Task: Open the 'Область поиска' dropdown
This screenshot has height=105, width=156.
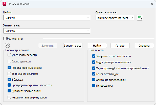Action: (131, 18)
